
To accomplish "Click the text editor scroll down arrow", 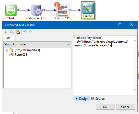I will [x=135, y=90].
